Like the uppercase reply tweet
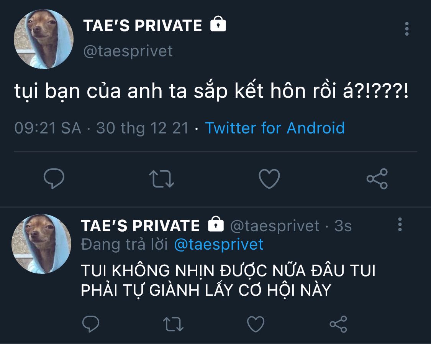The height and width of the screenshot is (344, 431). 256,324
